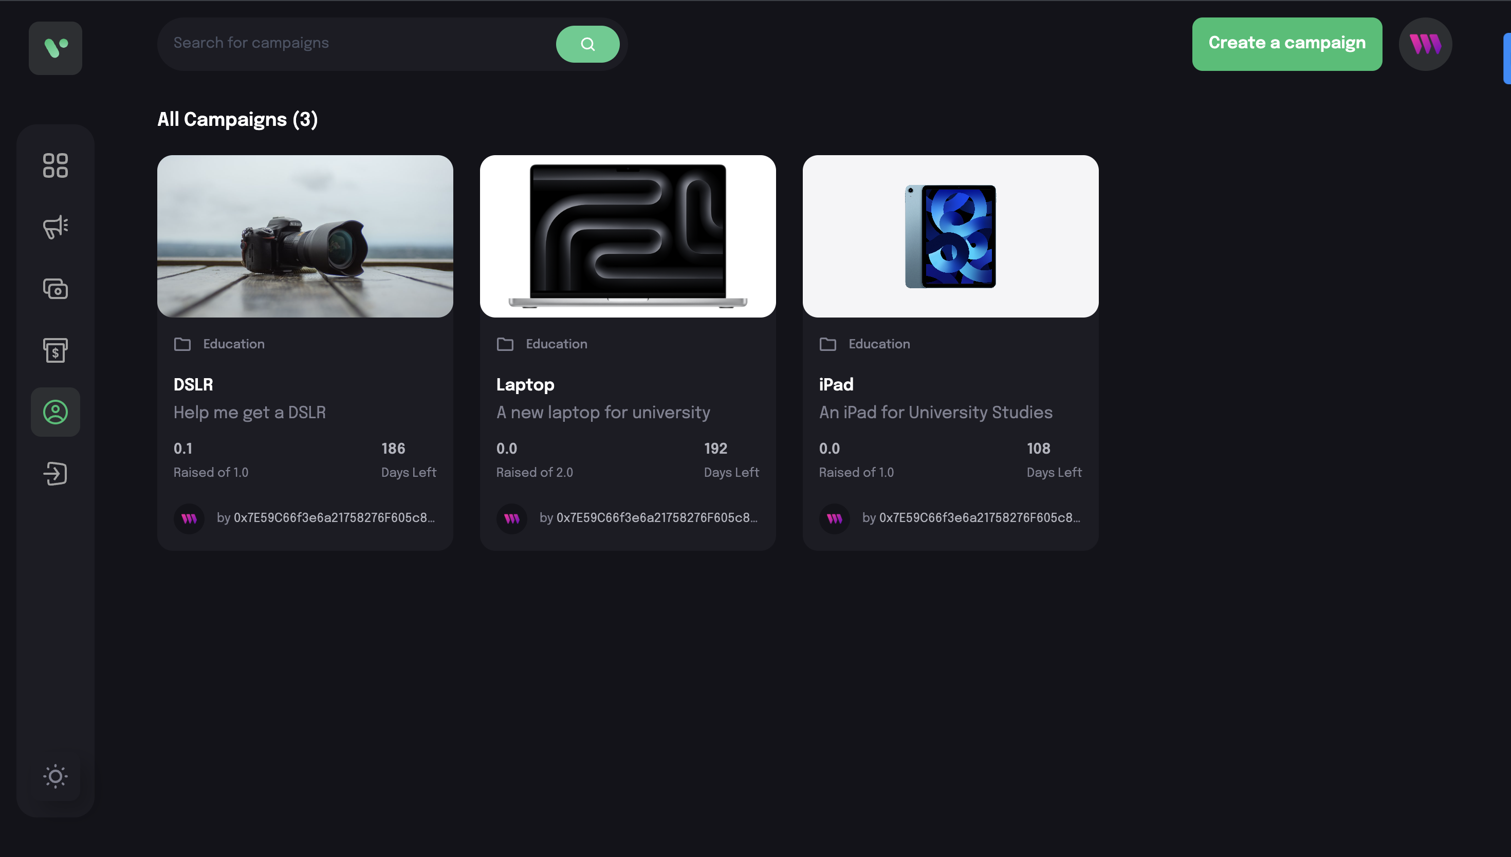The width and height of the screenshot is (1511, 857).
Task: Open the DSLR camera campaign image
Action: tap(305, 236)
